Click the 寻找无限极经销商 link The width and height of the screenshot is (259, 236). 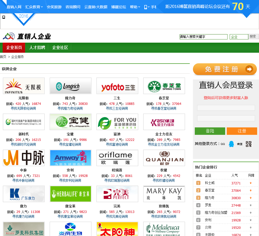(x=23, y=108)
